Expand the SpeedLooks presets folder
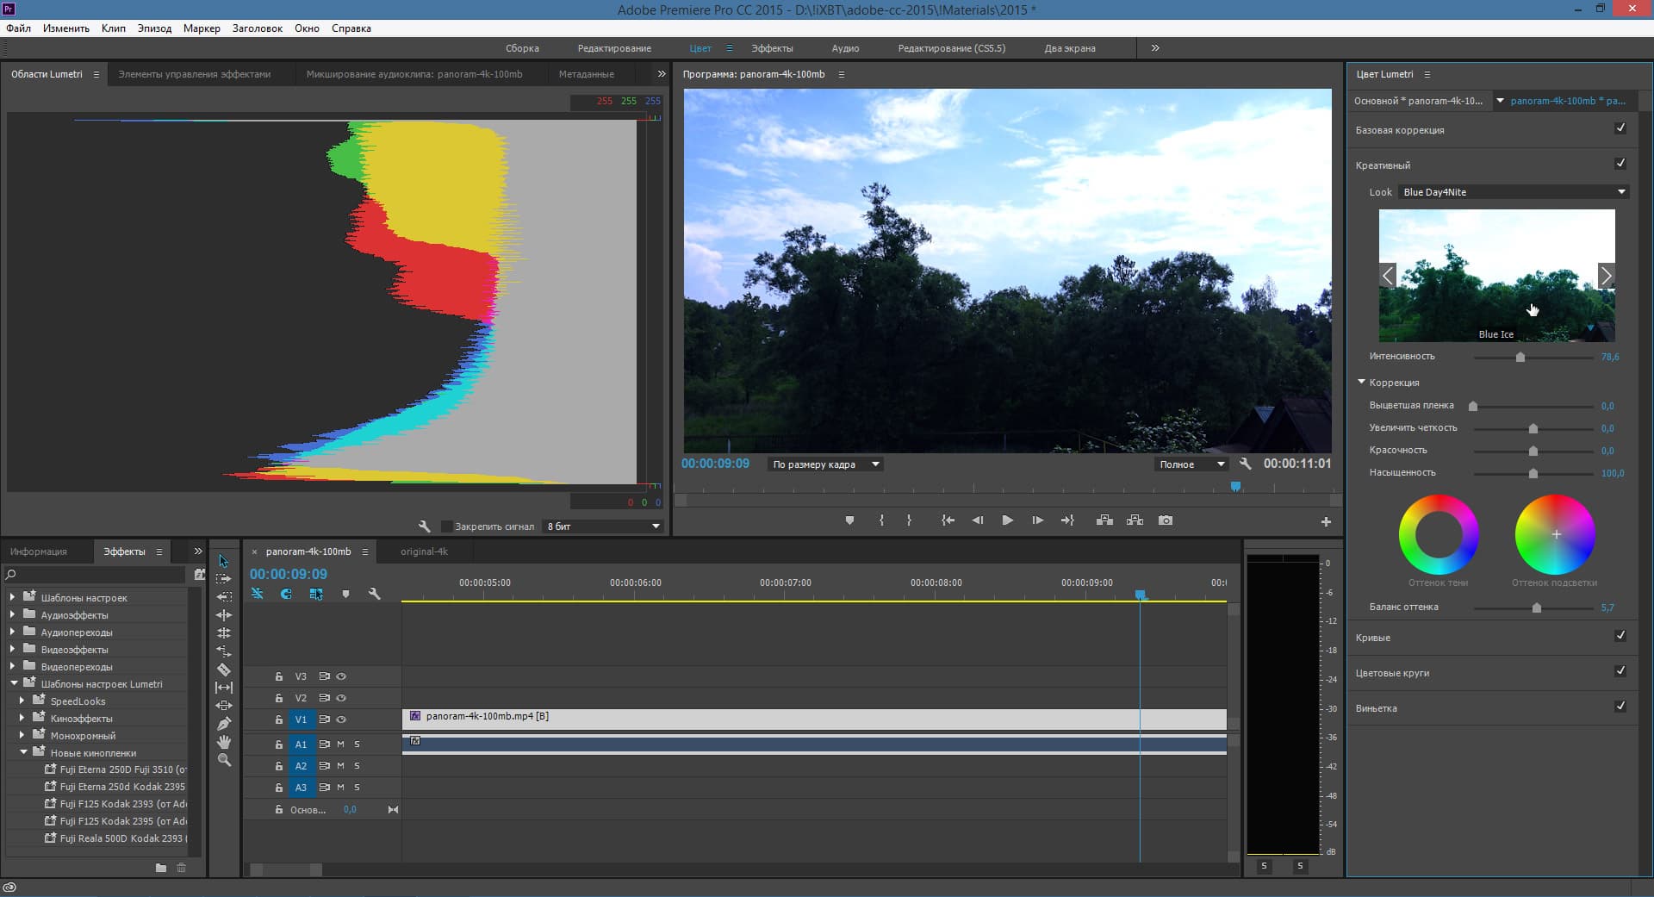Viewport: 1654px width, 897px height. click(x=22, y=701)
